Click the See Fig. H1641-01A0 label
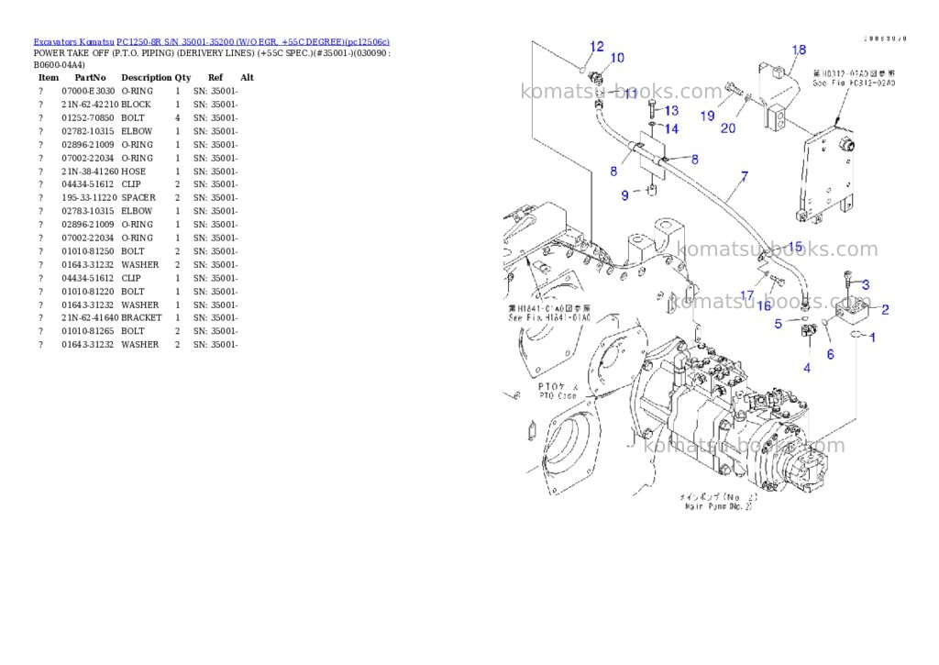 tap(549, 317)
